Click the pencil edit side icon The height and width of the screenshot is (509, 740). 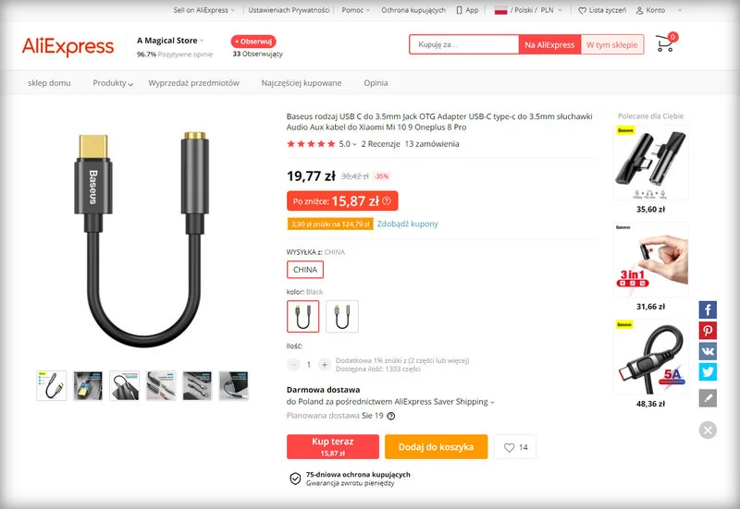point(708,398)
